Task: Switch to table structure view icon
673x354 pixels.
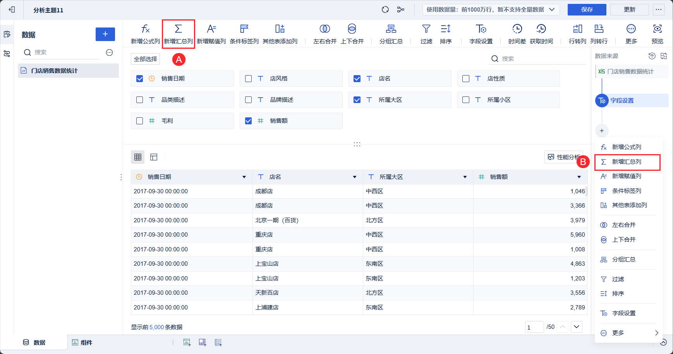Action: (154, 157)
